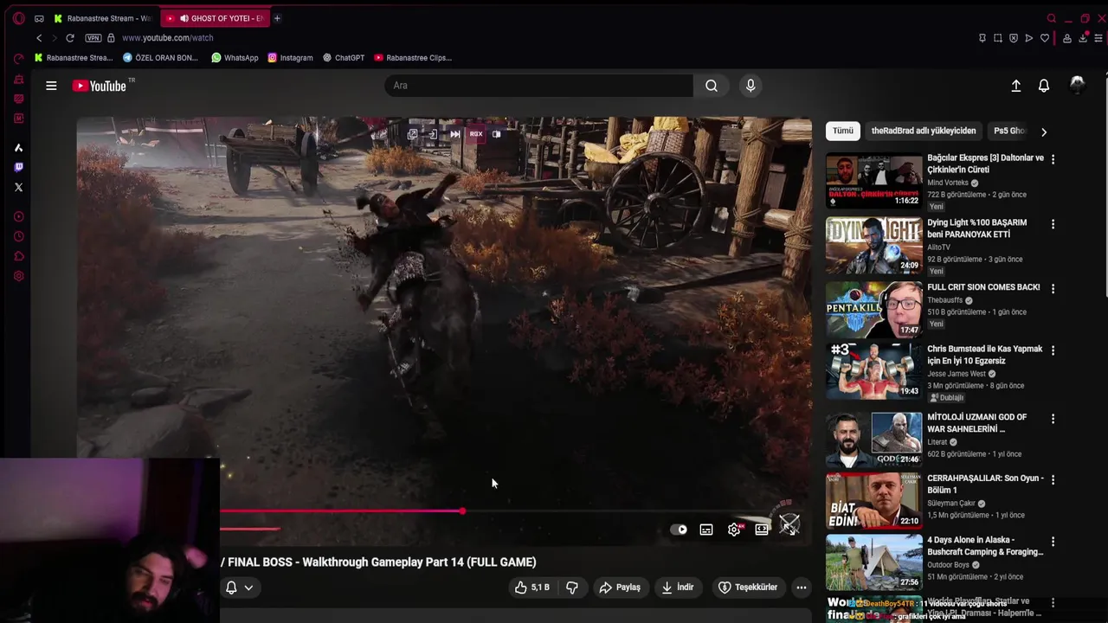This screenshot has height=623, width=1108.
Task: Click the YouTube search magnifier button
Action: pyautogui.click(x=711, y=86)
